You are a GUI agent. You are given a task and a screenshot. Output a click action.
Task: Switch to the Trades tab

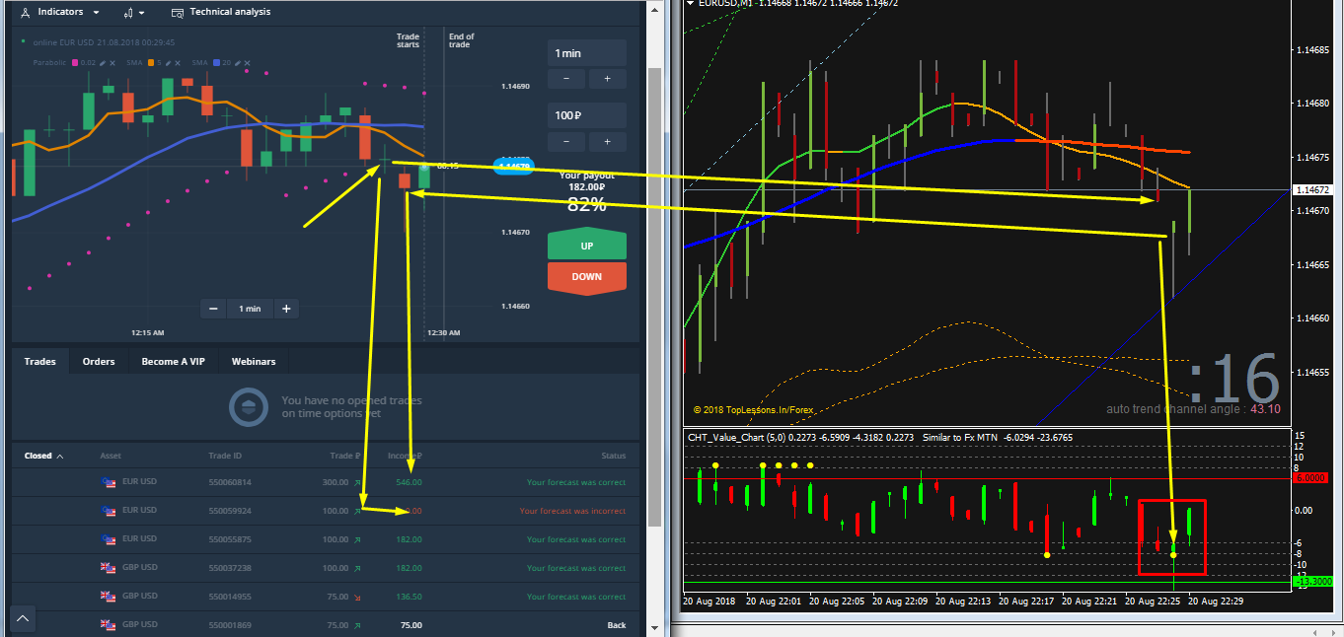pos(40,362)
